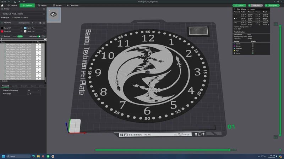Expand the Color Scheme Filament dropdown
The height and width of the screenshot is (159, 284).
coord(258,9)
